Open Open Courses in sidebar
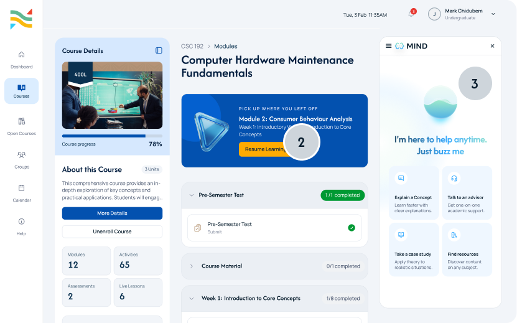This screenshot has height=323, width=517. [x=21, y=126]
